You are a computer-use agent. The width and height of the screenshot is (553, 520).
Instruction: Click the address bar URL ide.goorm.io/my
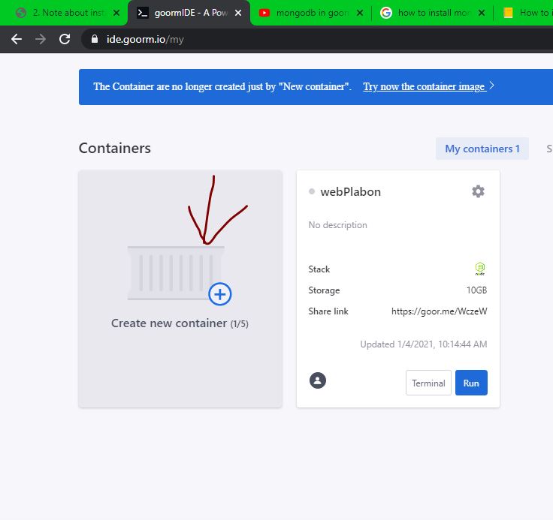(x=145, y=39)
